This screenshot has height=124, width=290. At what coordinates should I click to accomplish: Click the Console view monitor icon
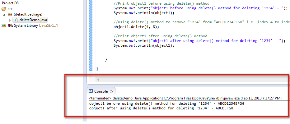pyautogui.click(x=91, y=91)
